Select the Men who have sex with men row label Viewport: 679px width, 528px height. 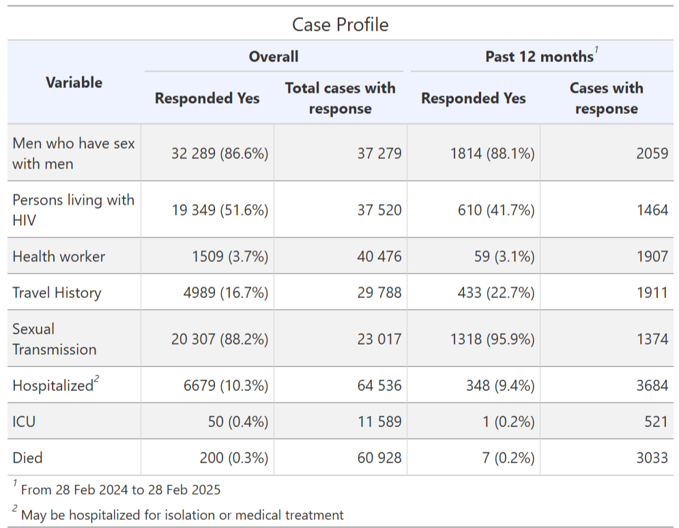pyautogui.click(x=73, y=153)
